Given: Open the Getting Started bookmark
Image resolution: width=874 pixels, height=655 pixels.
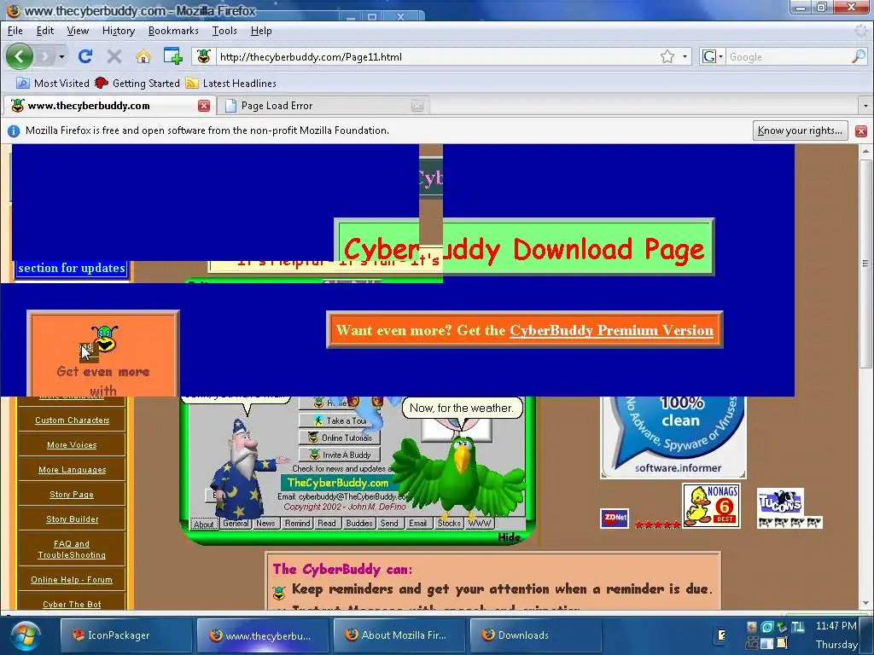Looking at the screenshot, I should pyautogui.click(x=137, y=83).
